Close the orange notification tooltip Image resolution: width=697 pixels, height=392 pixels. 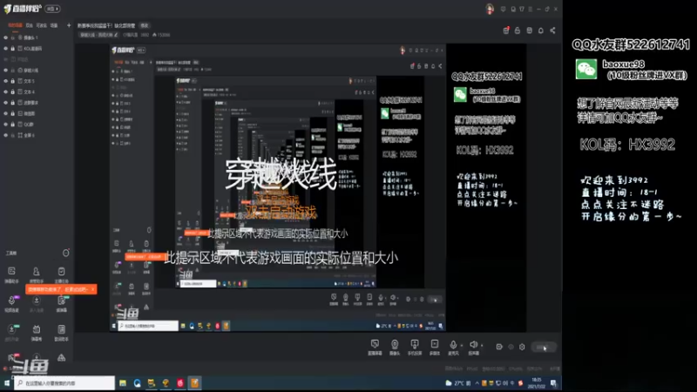coord(92,290)
